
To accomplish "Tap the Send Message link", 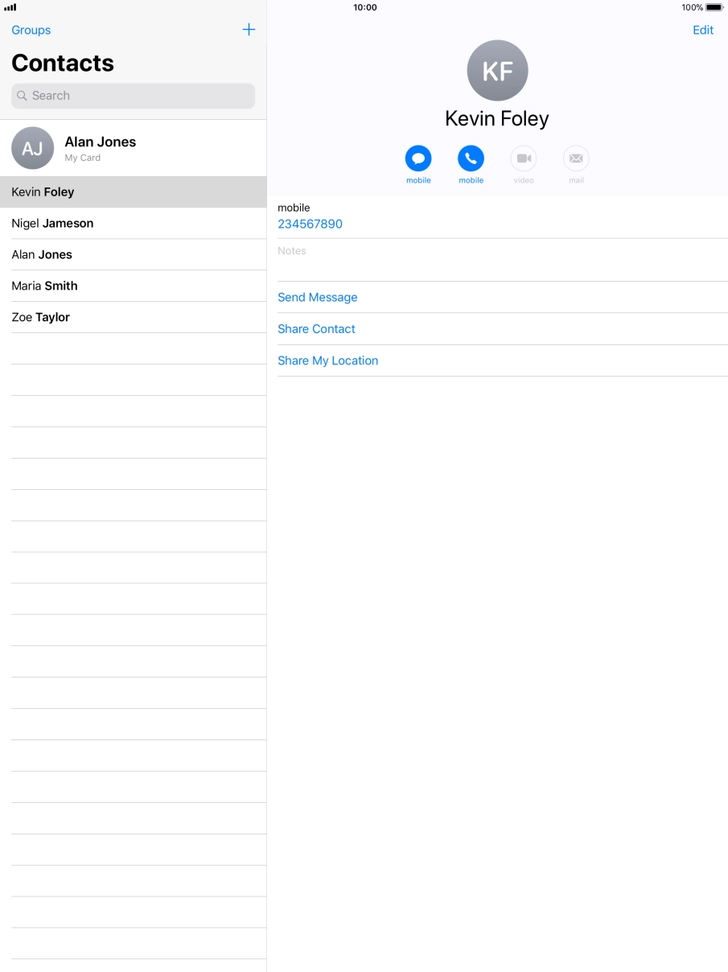I will (317, 298).
